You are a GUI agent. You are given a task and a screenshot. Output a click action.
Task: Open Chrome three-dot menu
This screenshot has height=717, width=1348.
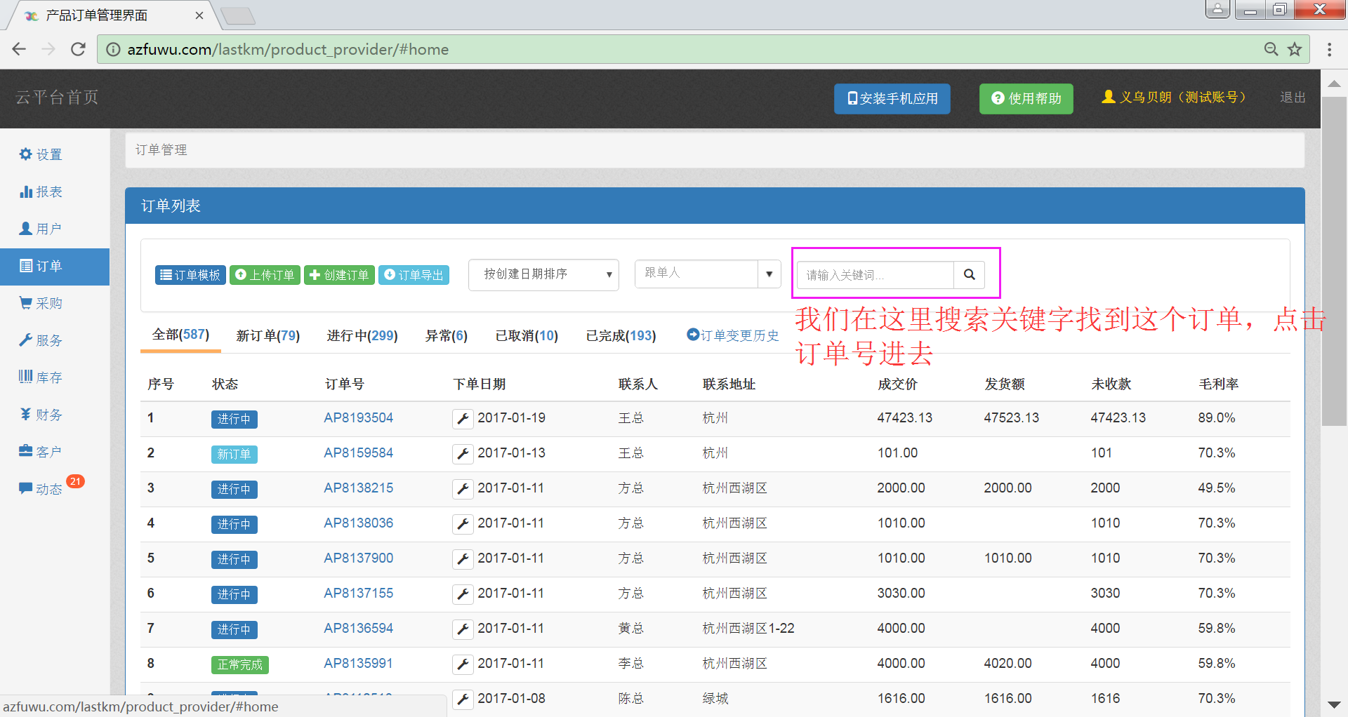tap(1329, 49)
